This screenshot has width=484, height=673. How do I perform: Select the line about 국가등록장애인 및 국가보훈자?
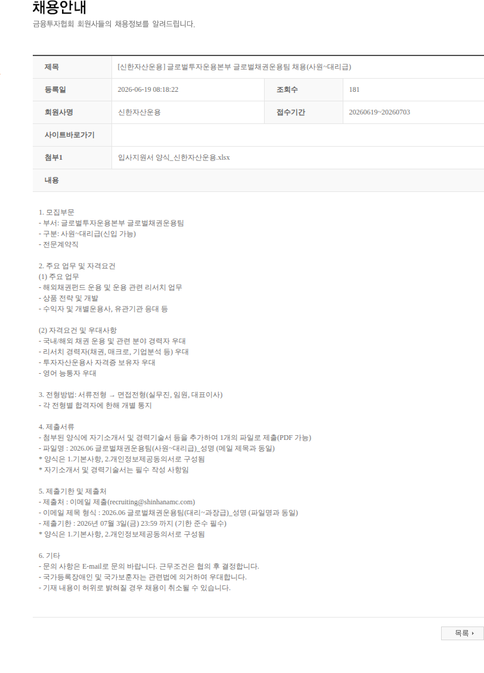[142, 577]
